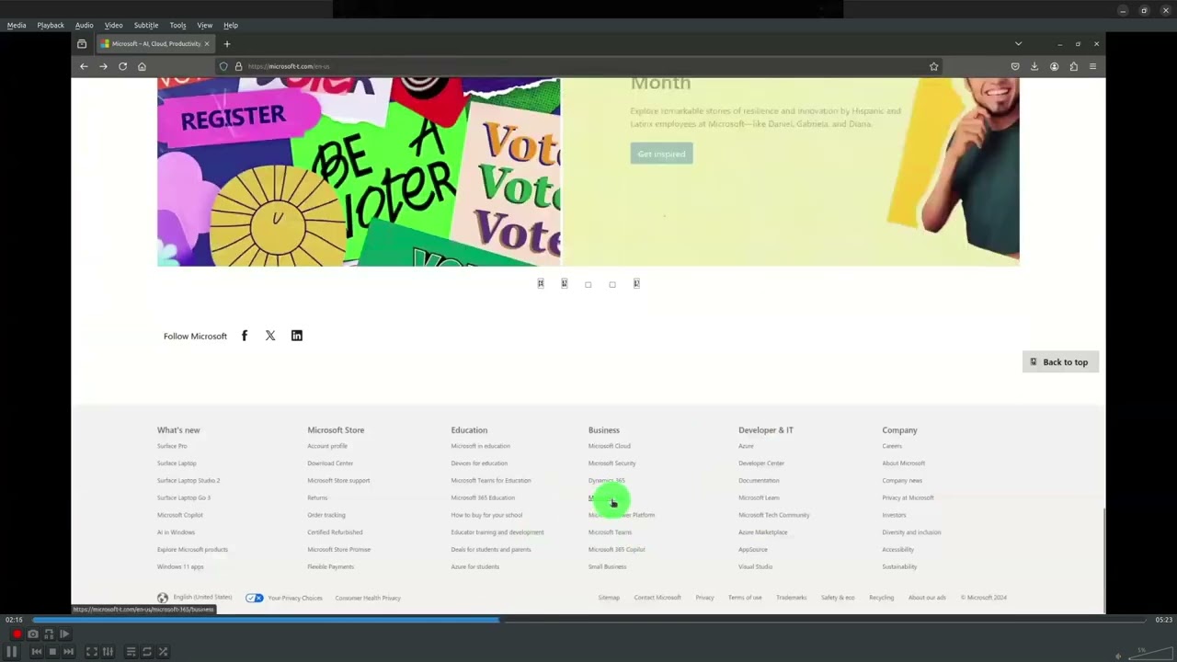Open the VLC Tools menu
Viewport: 1177px width, 662px height.
pyautogui.click(x=177, y=25)
